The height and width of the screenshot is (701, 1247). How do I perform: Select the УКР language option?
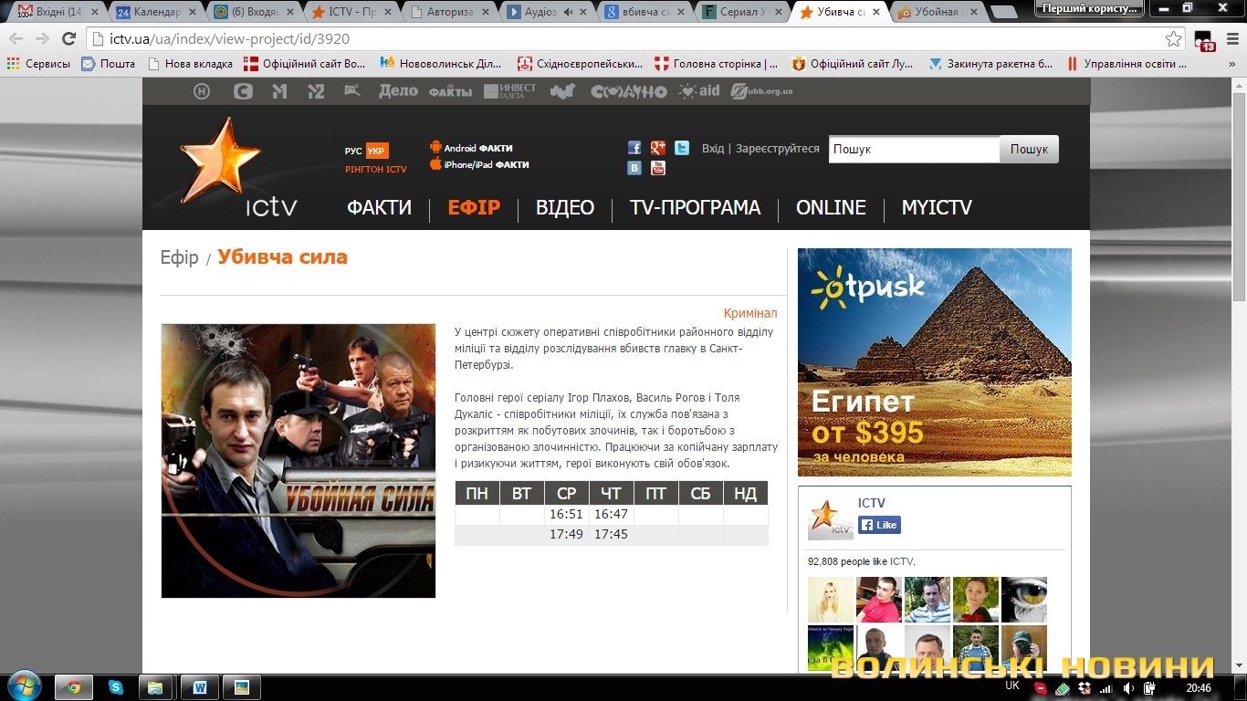tap(376, 152)
